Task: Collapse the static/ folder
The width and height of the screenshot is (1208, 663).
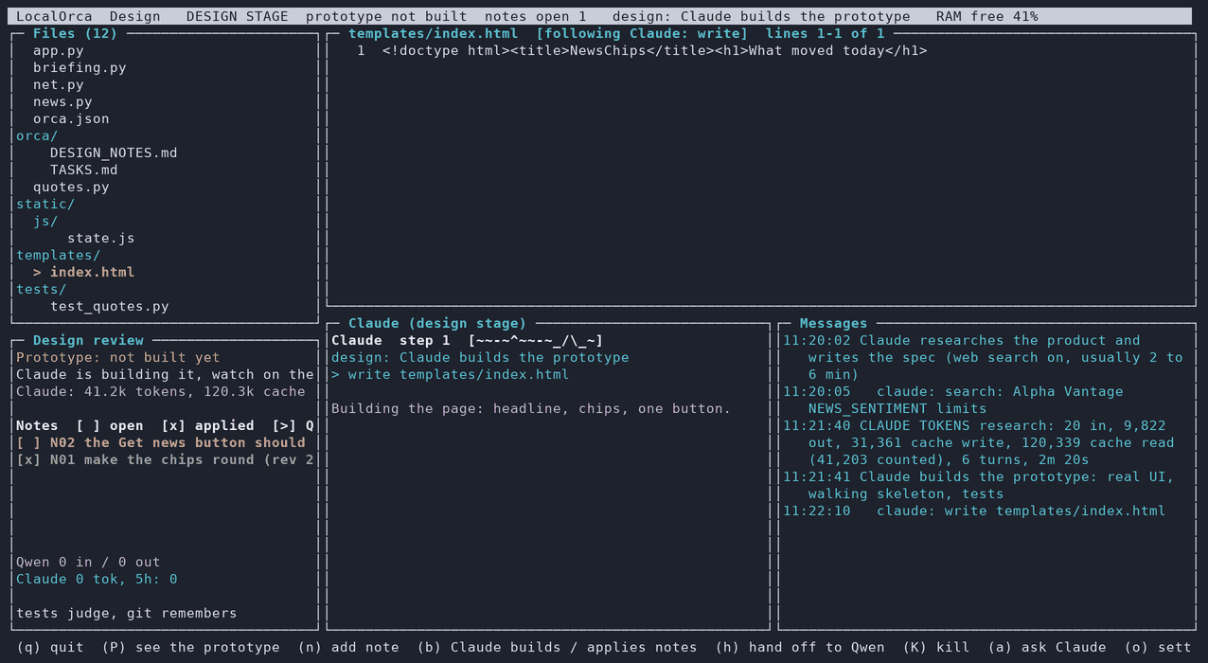Action: point(45,204)
